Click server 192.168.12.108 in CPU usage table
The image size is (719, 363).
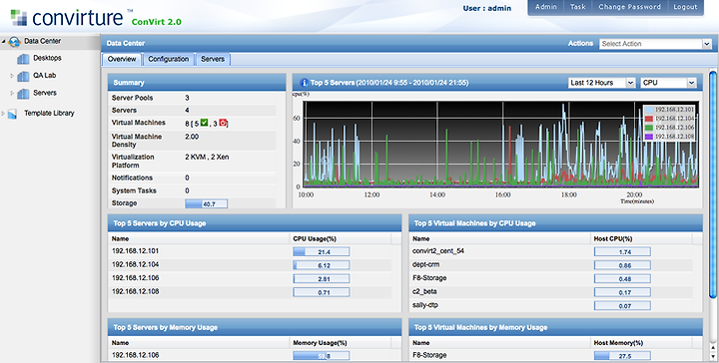(x=135, y=291)
